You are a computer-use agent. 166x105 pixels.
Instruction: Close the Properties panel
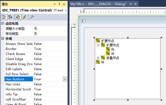point(64,4)
